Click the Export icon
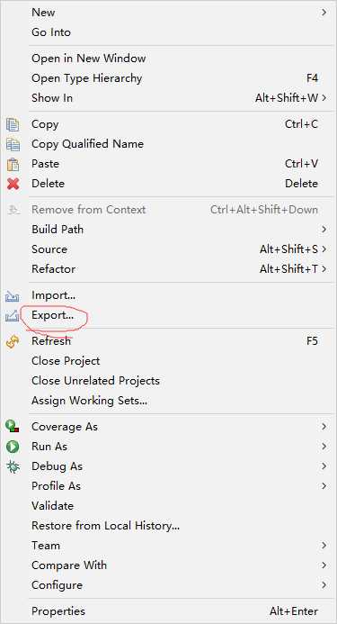 [13, 316]
